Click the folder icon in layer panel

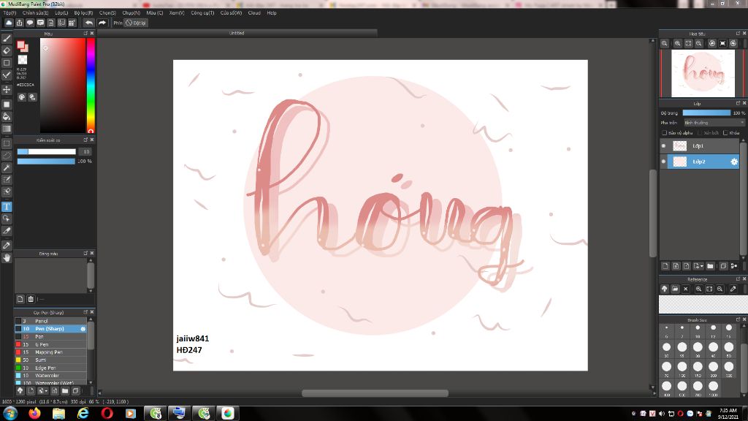(x=710, y=266)
